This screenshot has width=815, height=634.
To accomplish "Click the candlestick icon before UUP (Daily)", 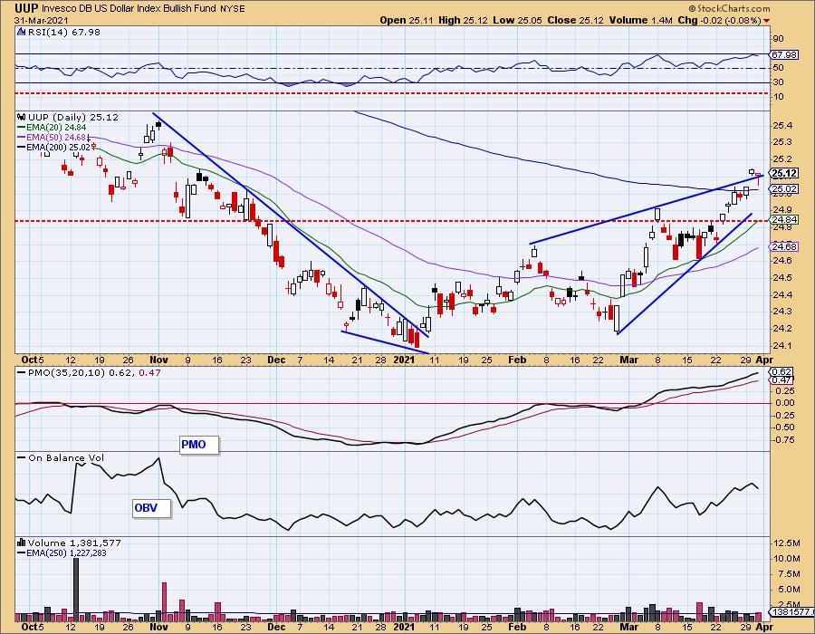I will tap(22, 118).
